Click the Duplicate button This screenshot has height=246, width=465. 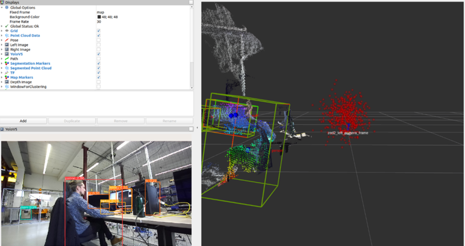(x=72, y=121)
